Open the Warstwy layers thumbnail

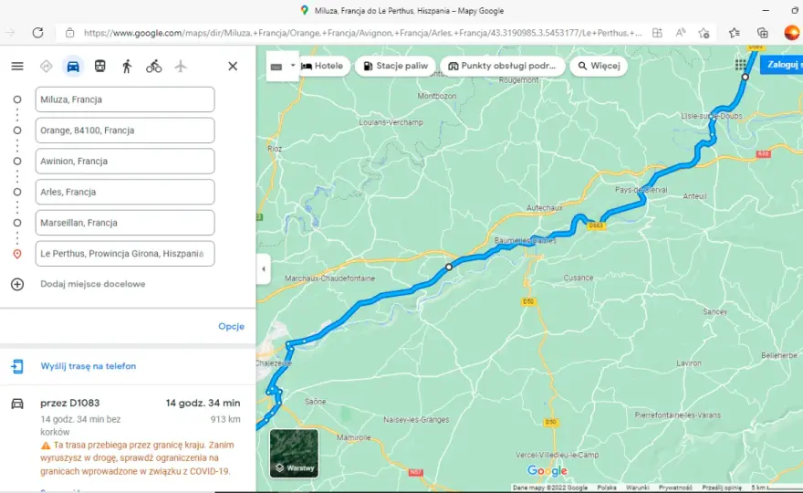[x=294, y=453]
